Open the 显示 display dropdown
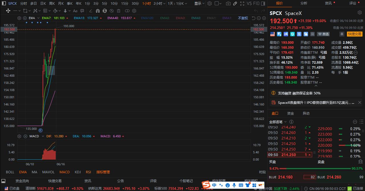This screenshot has width=365, height=191. point(200,3)
